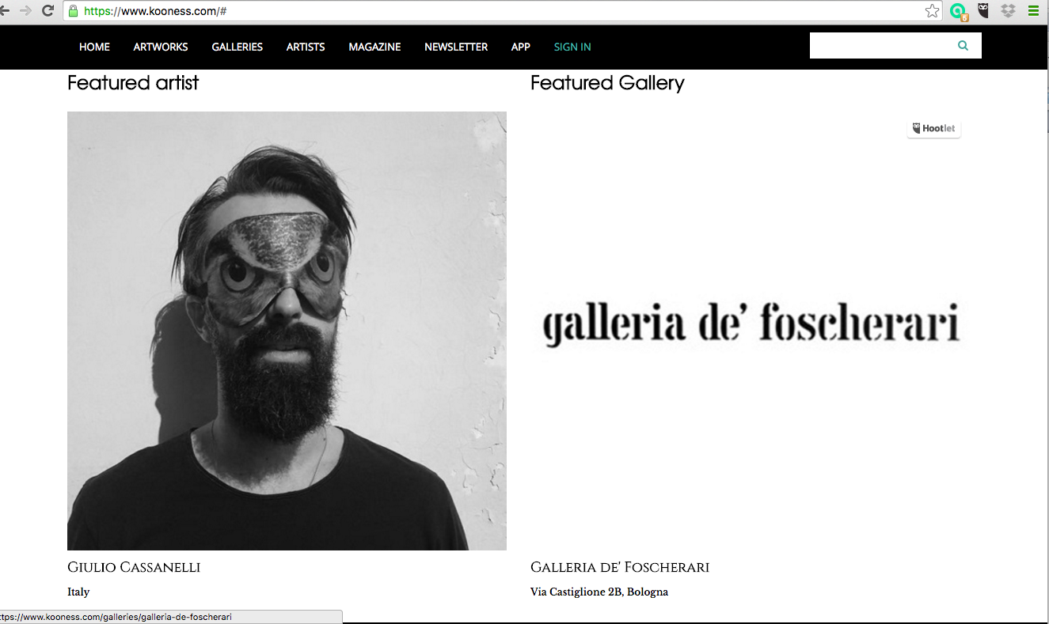The height and width of the screenshot is (624, 1049).
Task: Click the SIGN IN link
Action: click(x=572, y=47)
